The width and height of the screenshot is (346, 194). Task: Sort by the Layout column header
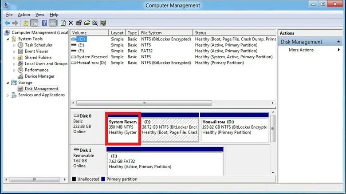pos(117,33)
